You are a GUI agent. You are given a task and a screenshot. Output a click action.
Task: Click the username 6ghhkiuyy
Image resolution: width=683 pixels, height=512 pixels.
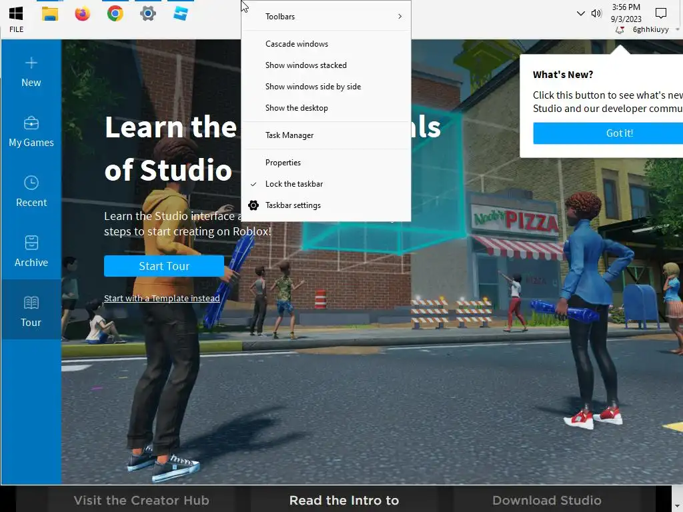click(x=650, y=29)
